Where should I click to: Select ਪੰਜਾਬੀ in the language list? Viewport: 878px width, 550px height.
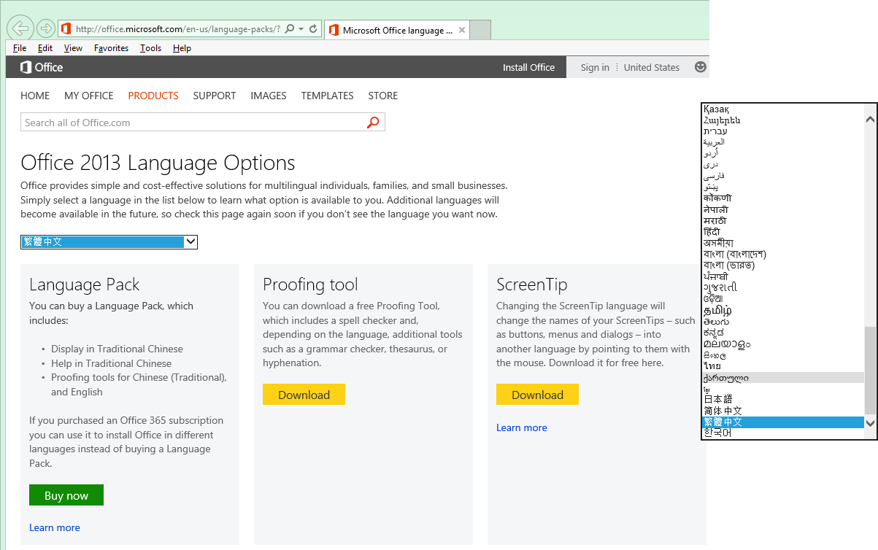pyautogui.click(x=783, y=276)
